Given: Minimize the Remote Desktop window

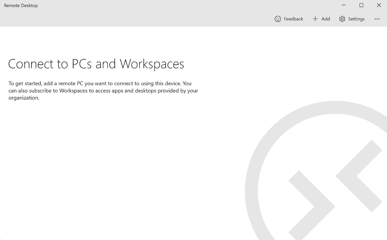Looking at the screenshot, I should coord(344,5).
